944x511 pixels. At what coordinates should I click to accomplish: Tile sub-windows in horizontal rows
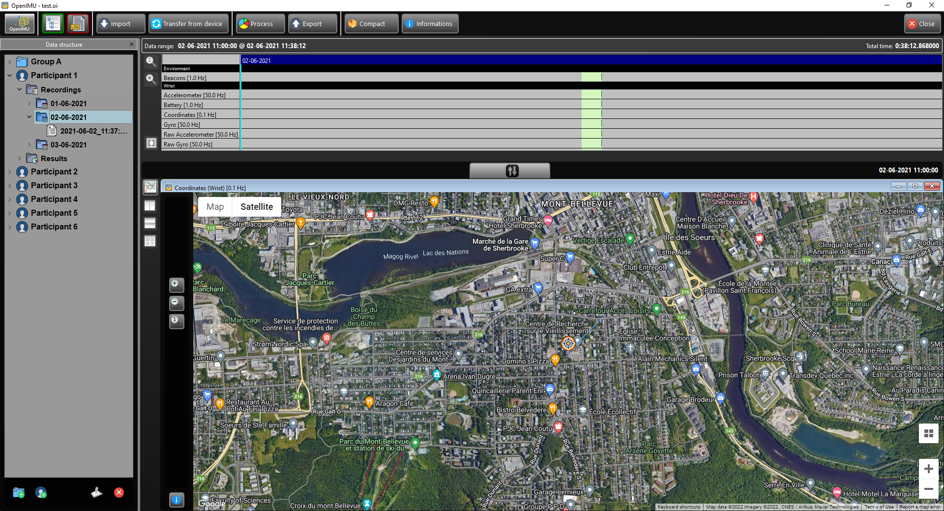coord(150,223)
